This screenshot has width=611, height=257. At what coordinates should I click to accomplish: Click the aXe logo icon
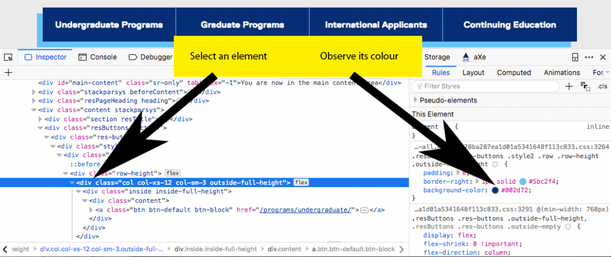tap(465, 57)
